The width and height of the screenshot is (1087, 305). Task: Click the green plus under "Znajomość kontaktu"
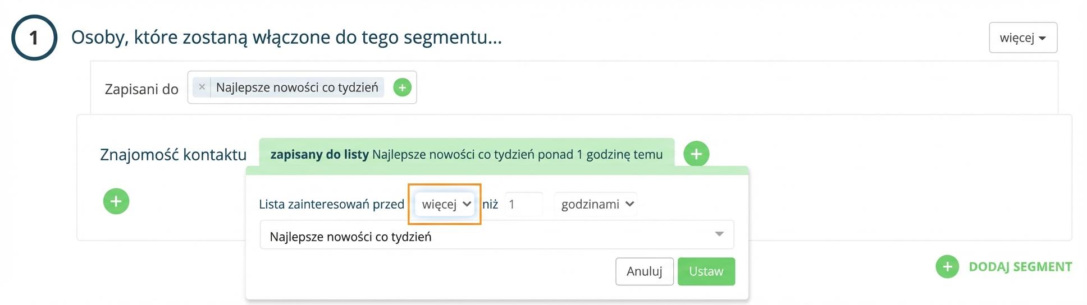(x=116, y=201)
